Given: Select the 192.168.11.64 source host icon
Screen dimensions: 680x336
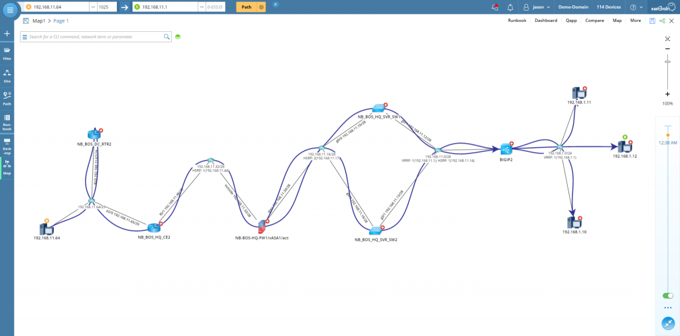Looking at the screenshot, I should point(46,228).
